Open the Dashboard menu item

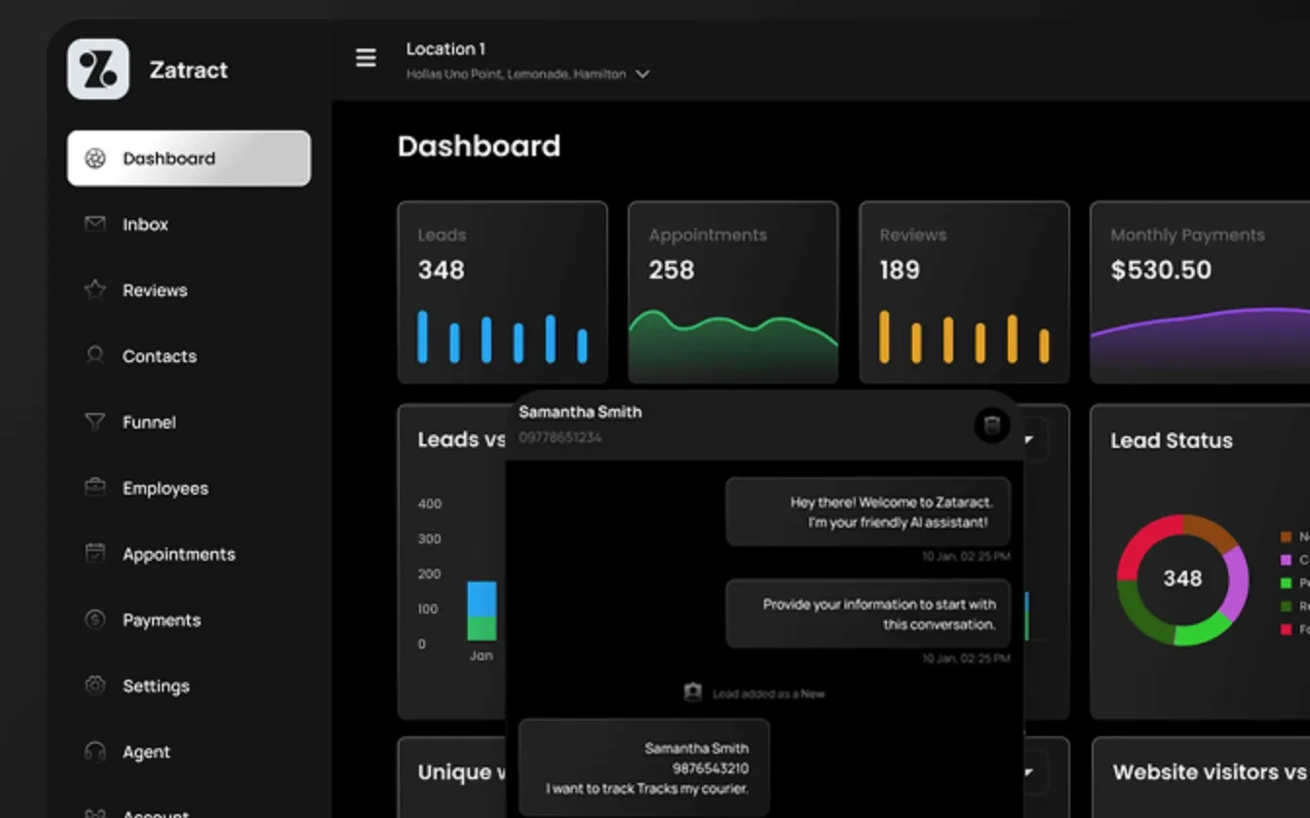click(x=189, y=159)
